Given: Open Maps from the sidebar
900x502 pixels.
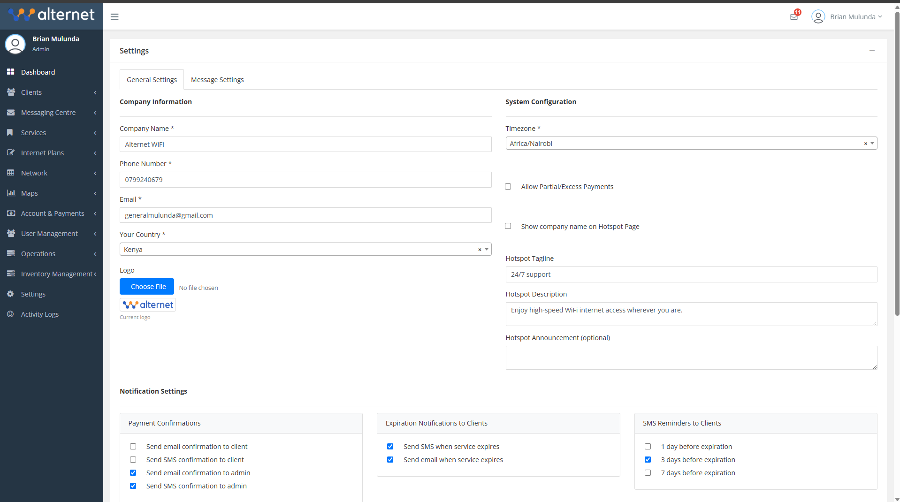Looking at the screenshot, I should pyautogui.click(x=30, y=193).
